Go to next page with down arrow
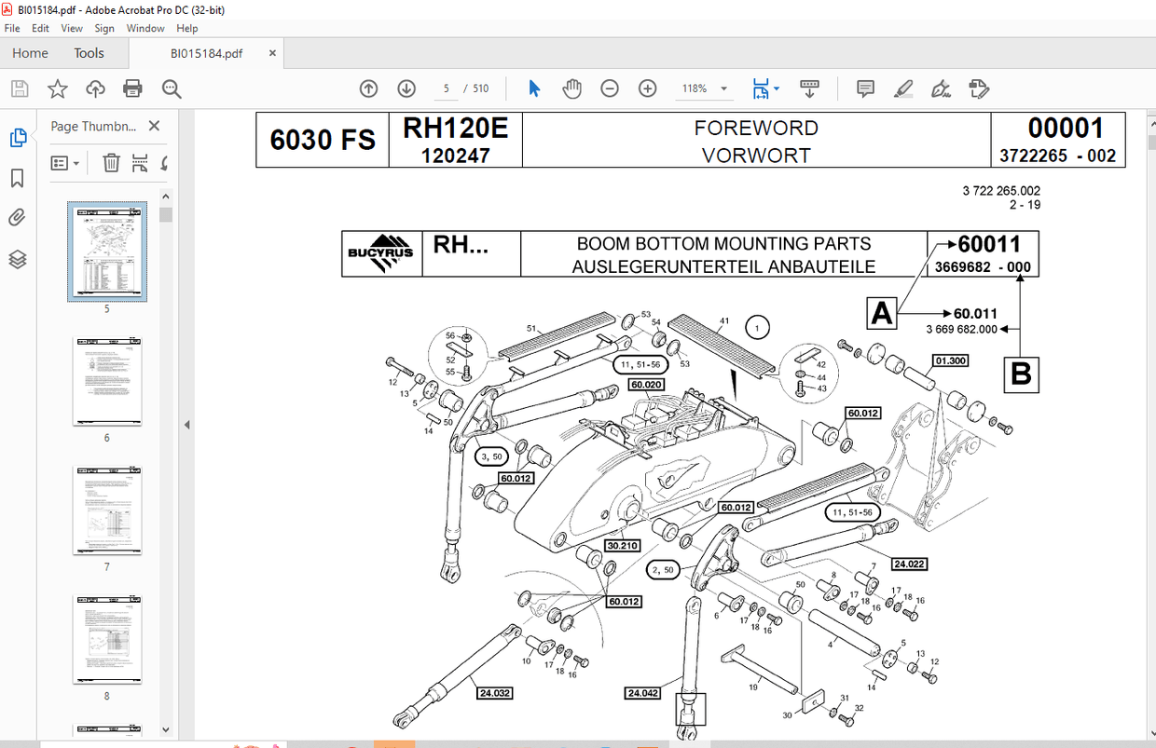 click(406, 88)
